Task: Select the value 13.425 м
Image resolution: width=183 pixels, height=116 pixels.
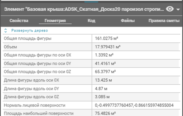Action: [x=103, y=80]
